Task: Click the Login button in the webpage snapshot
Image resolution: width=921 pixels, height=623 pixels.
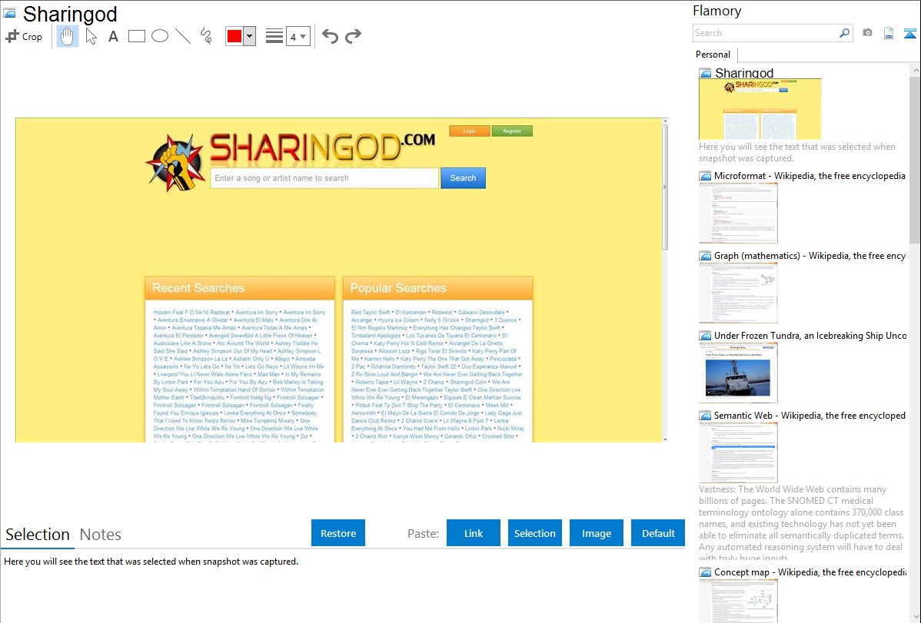Action: (x=469, y=131)
